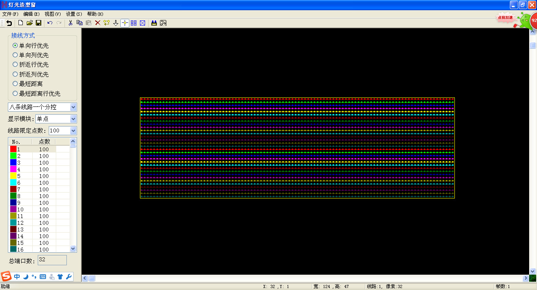The image size is (537, 290).
Task: Select row 16 in the line list
Action: 39,250
